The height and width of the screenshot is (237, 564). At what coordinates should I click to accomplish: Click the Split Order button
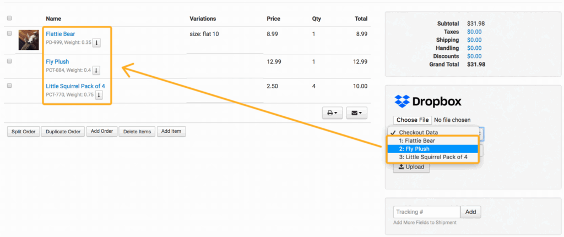click(x=23, y=132)
